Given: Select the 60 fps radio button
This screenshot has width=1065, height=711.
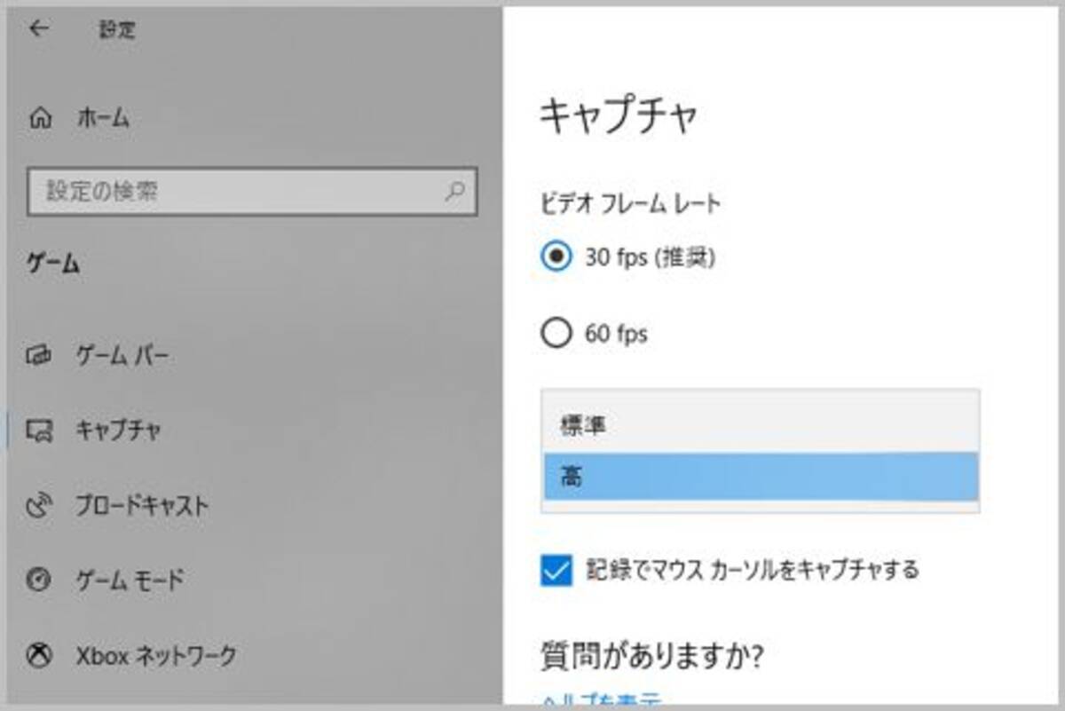Looking at the screenshot, I should pyautogui.click(x=556, y=334).
